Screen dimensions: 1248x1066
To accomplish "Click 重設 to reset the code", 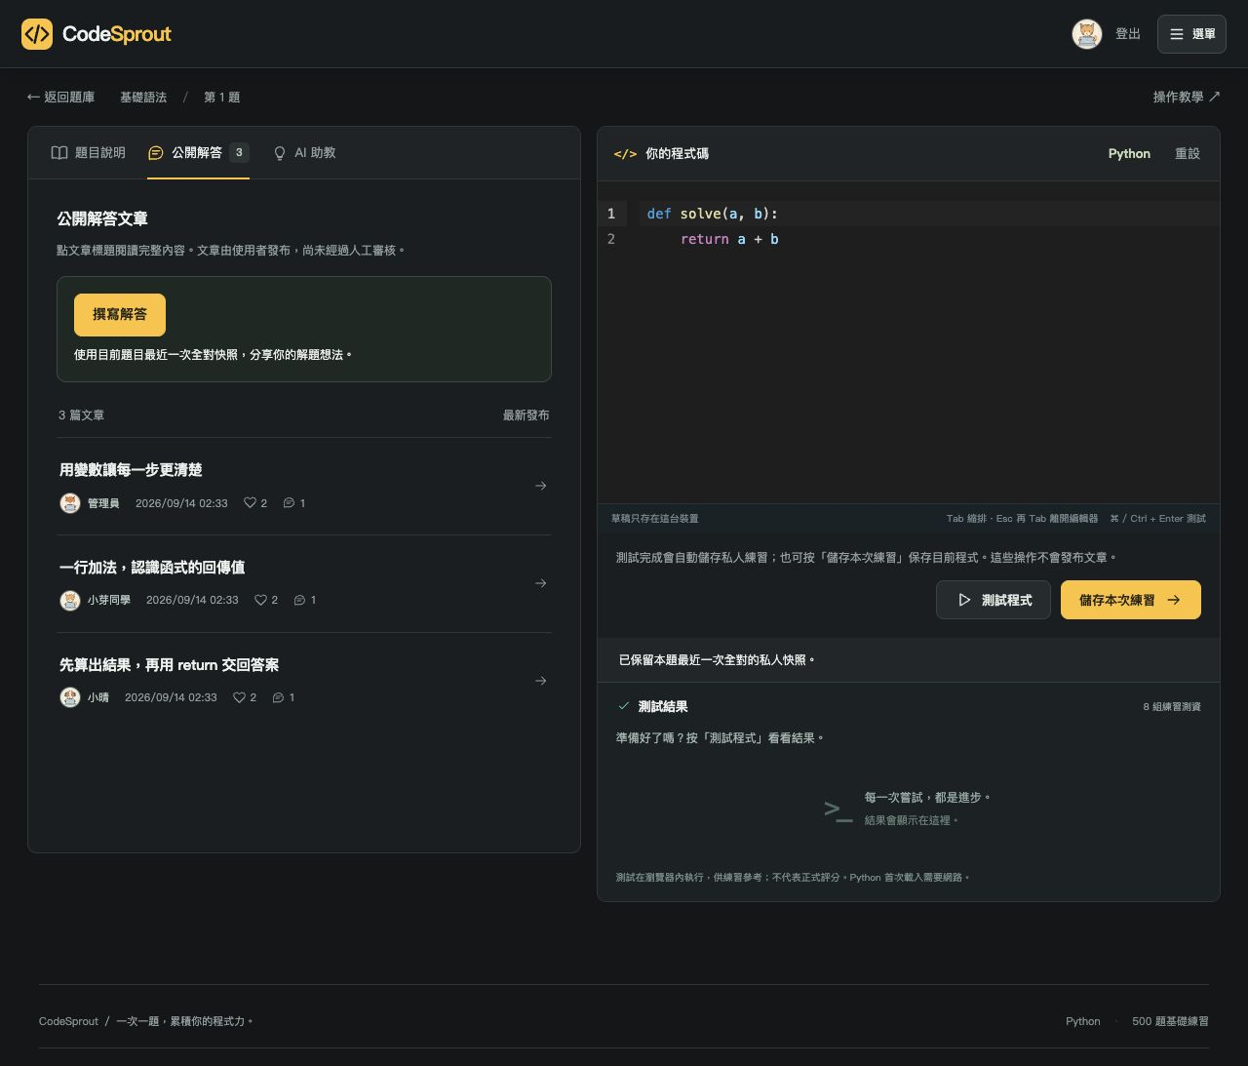I will pyautogui.click(x=1188, y=154).
